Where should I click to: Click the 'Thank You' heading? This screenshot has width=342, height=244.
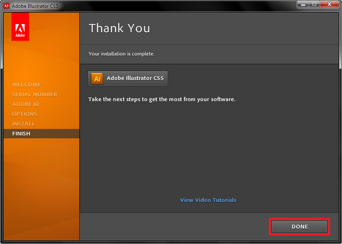click(x=120, y=28)
